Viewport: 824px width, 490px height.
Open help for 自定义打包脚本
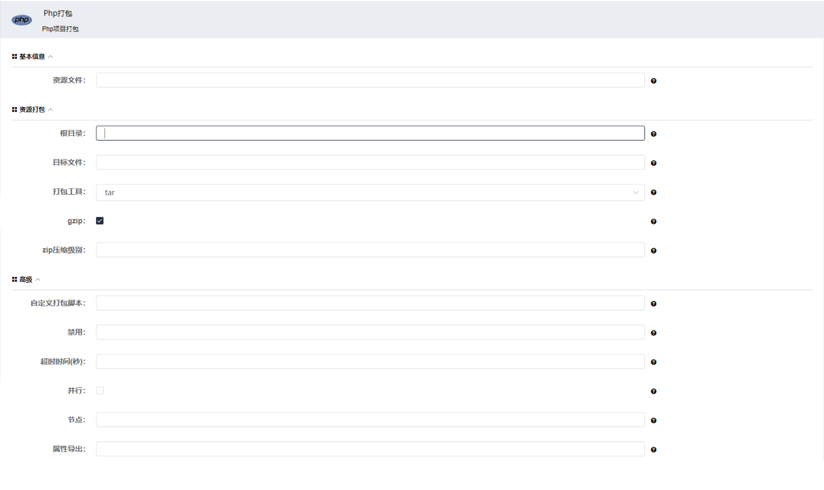(654, 304)
